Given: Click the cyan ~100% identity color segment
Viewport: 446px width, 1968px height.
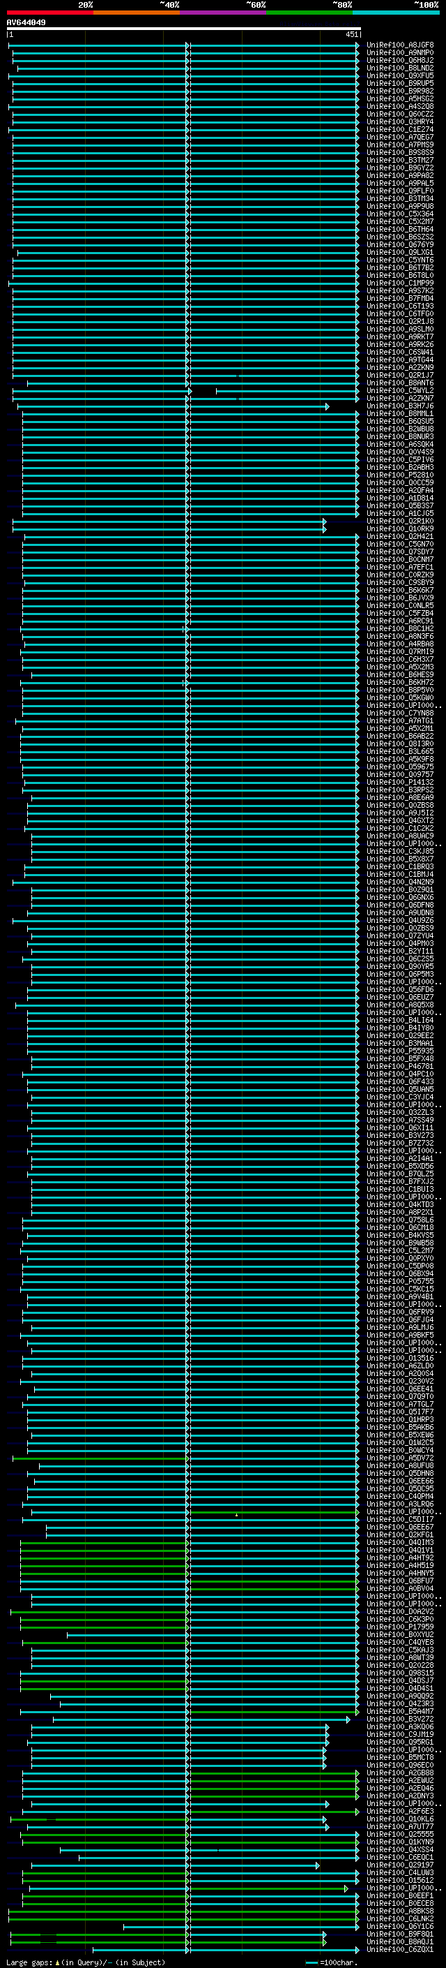Looking at the screenshot, I should click(396, 13).
